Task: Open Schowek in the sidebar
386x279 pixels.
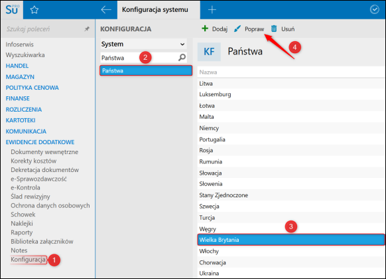Action: (x=23, y=215)
